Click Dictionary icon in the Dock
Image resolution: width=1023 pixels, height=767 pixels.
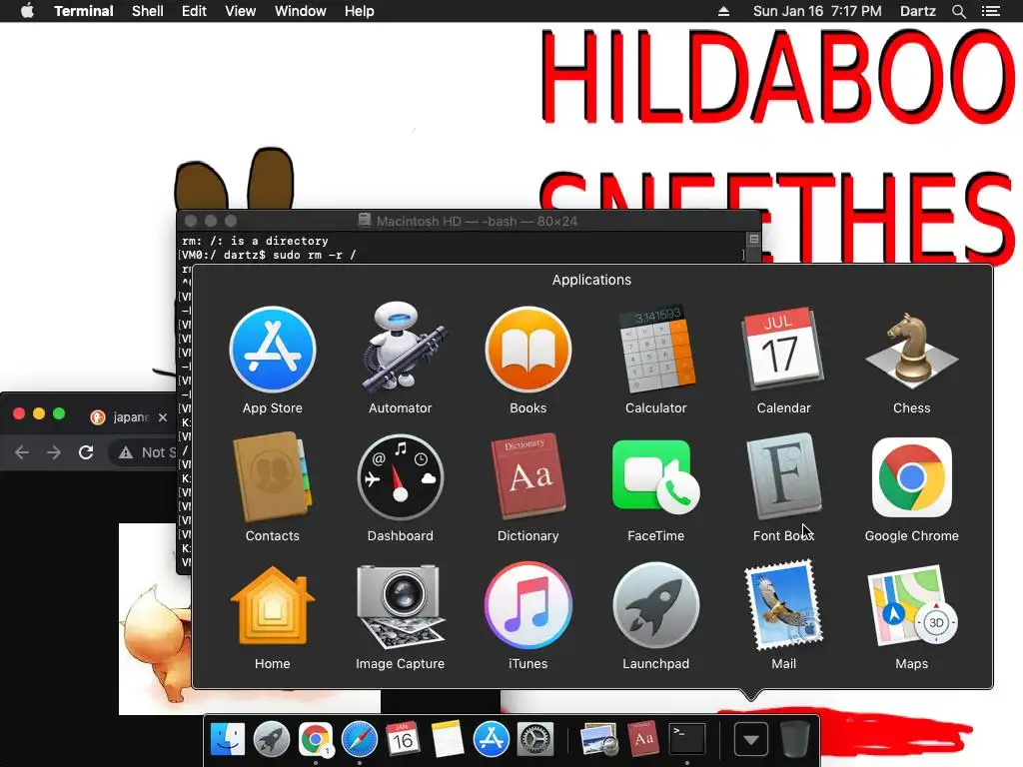click(x=643, y=740)
